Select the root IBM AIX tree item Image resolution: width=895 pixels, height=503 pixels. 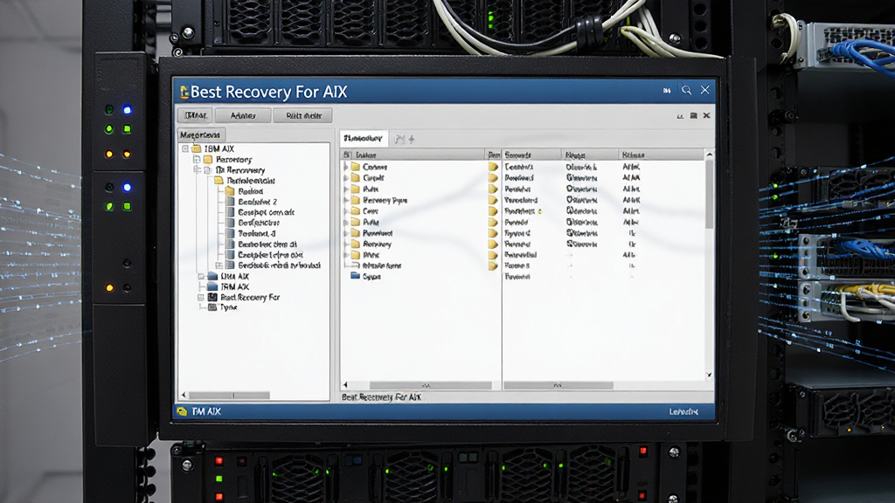219,148
